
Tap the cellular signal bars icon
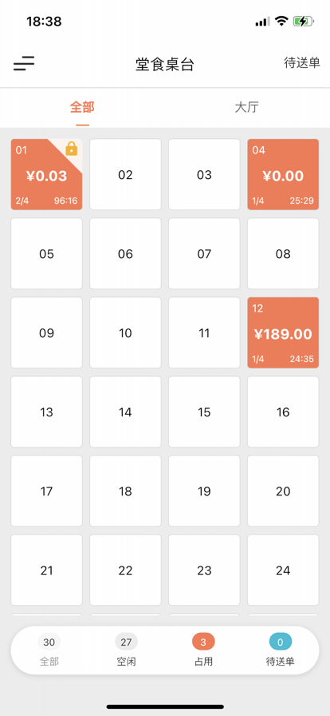pos(262,22)
